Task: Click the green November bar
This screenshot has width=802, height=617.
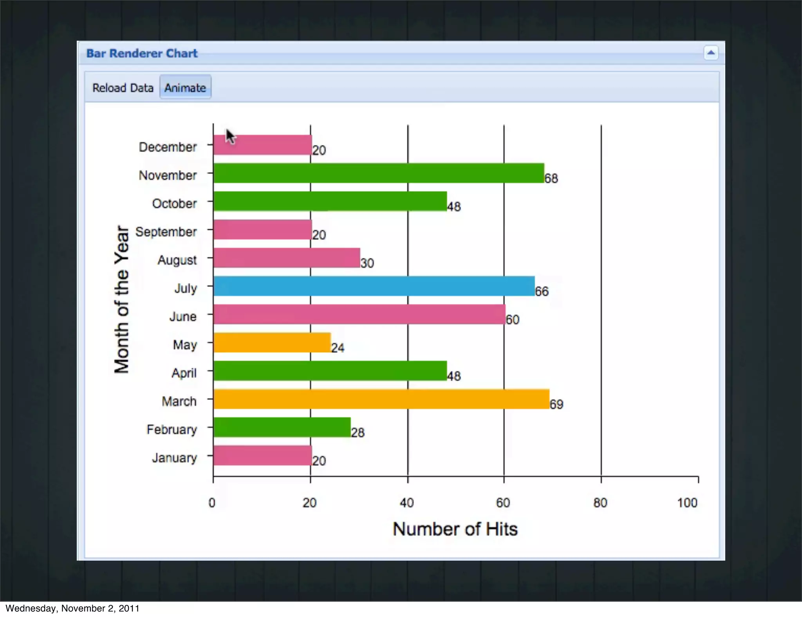Action: [378, 173]
